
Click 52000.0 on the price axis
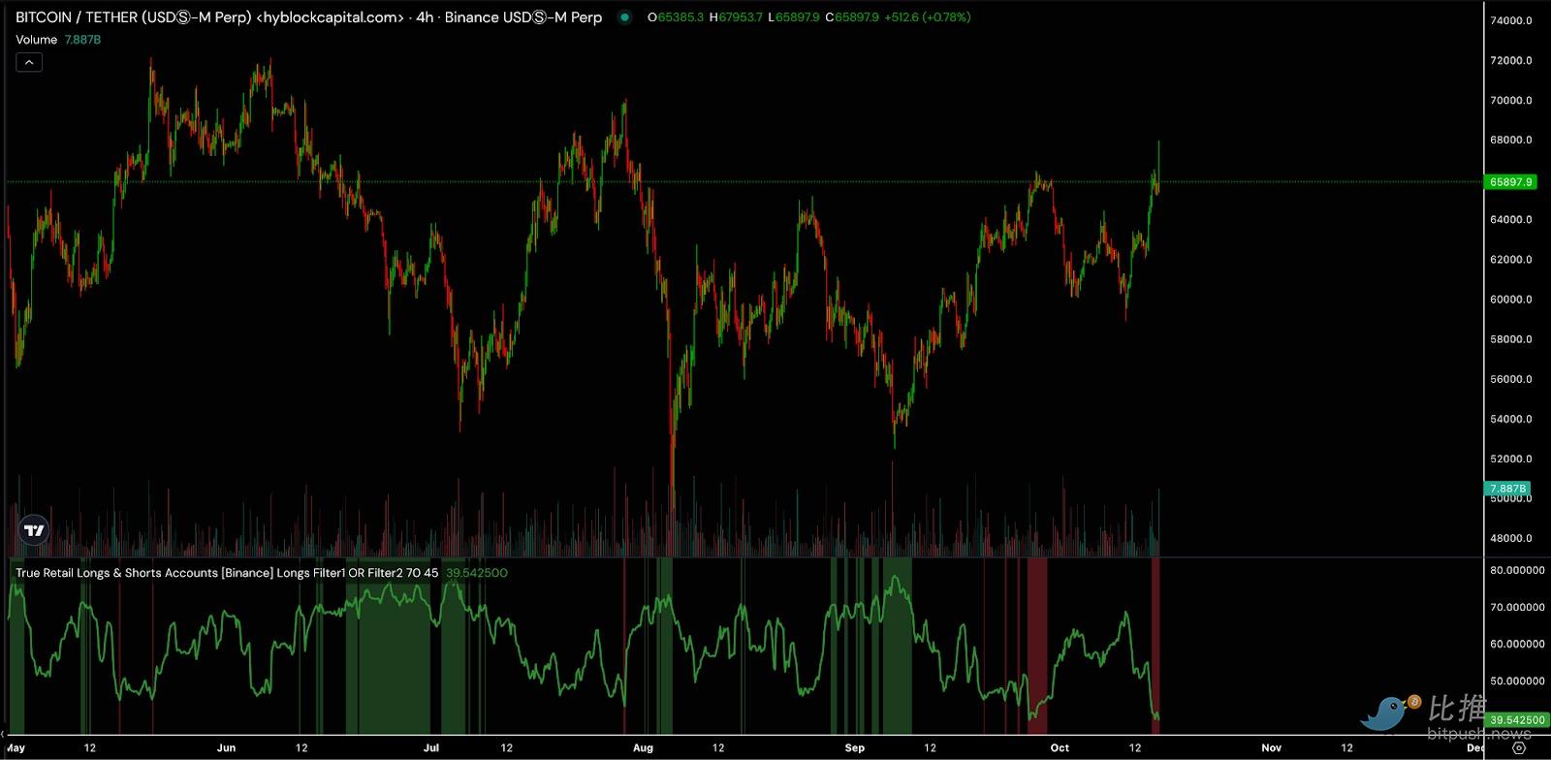(x=1510, y=459)
